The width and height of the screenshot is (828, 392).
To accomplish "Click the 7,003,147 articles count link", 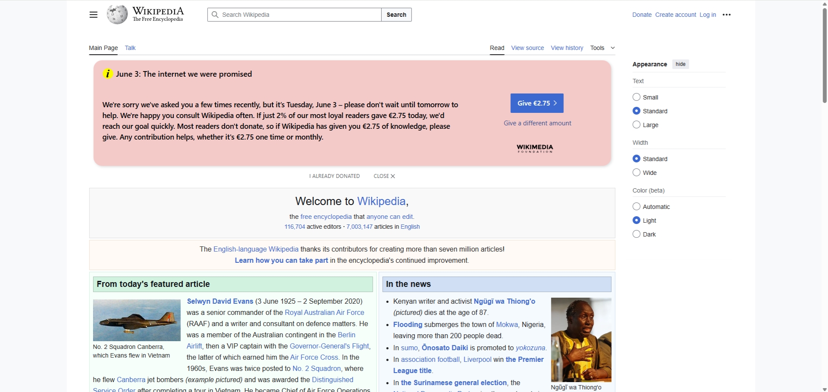I will point(359,227).
